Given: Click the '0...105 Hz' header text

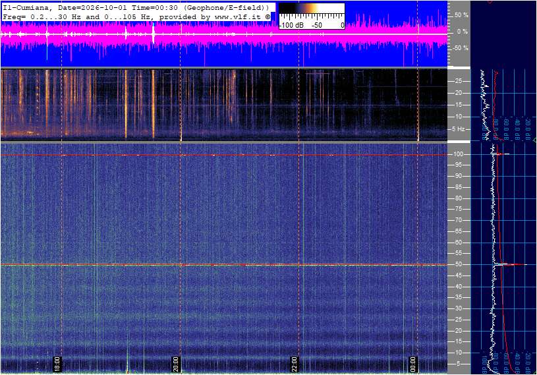Looking at the screenshot, I should coord(127,16).
